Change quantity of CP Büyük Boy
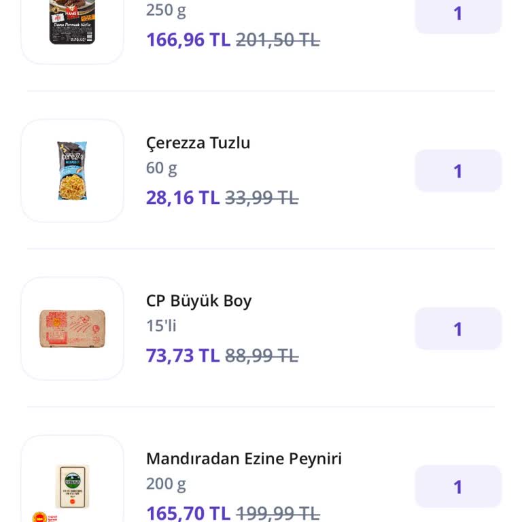The width and height of the screenshot is (522, 522). point(458,329)
